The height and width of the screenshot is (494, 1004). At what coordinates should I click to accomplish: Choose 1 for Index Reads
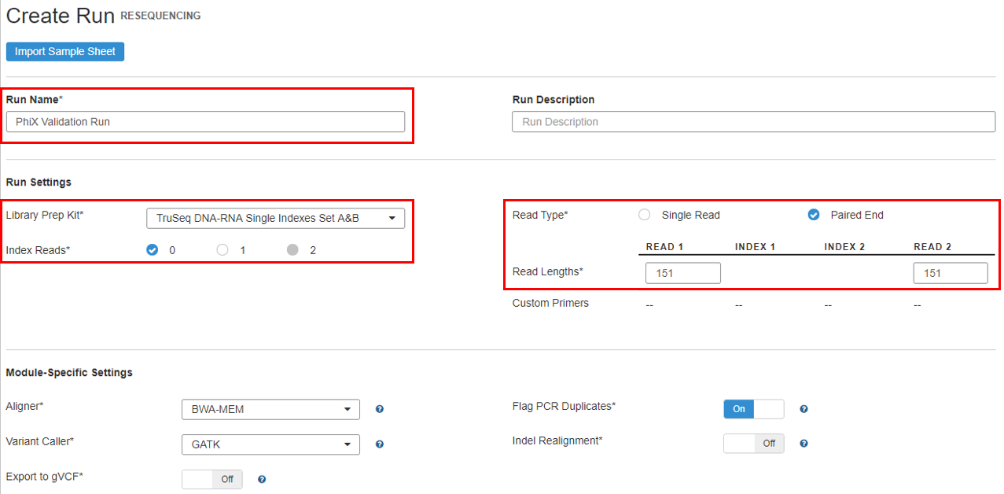(222, 250)
